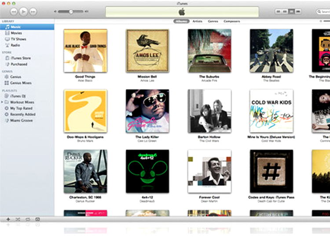Screen dimensions: 330x248
Task: Open the Good Things album cover
Action: click(85, 51)
